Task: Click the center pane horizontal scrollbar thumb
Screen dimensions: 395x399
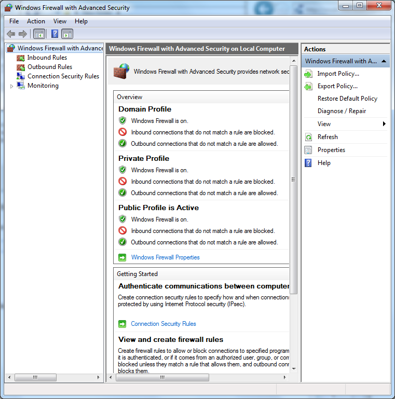Action: click(x=162, y=377)
